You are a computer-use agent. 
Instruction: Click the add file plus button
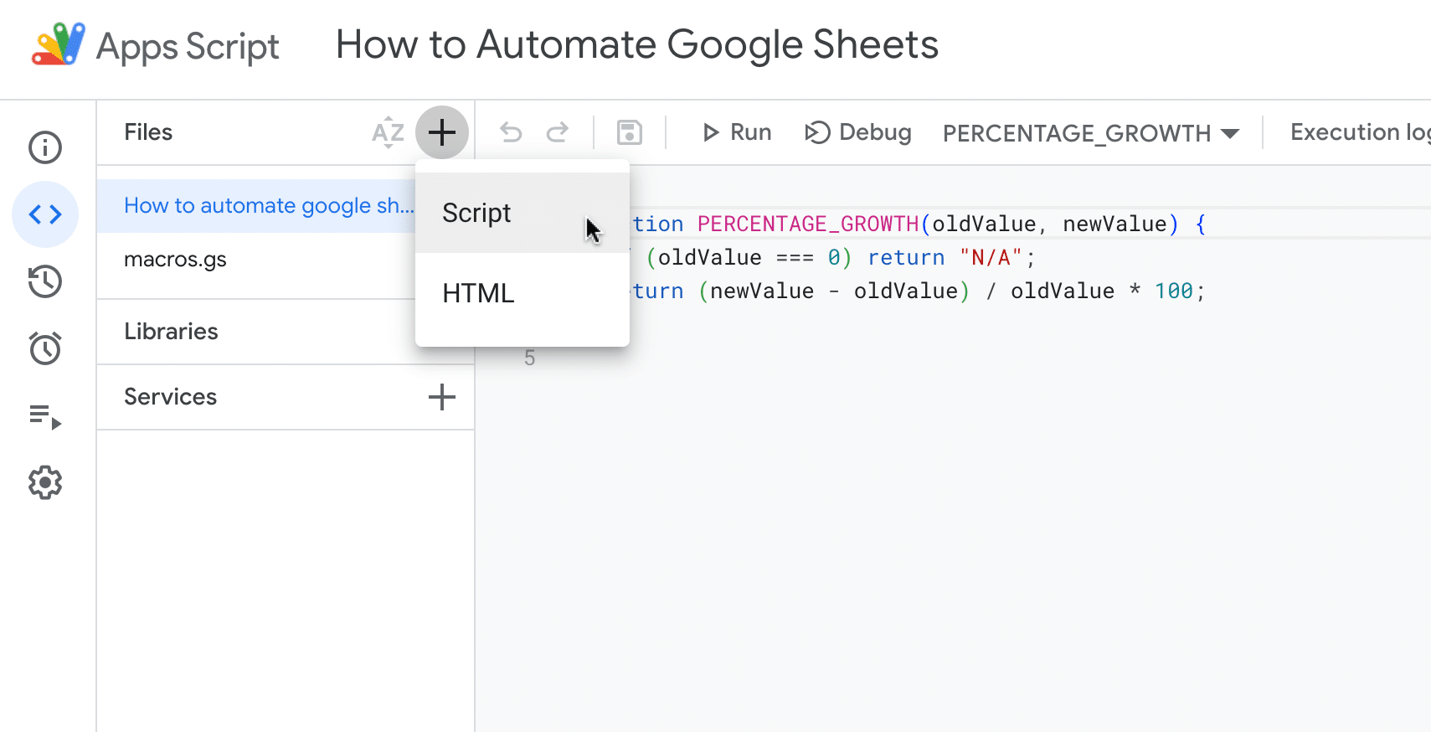coord(442,132)
